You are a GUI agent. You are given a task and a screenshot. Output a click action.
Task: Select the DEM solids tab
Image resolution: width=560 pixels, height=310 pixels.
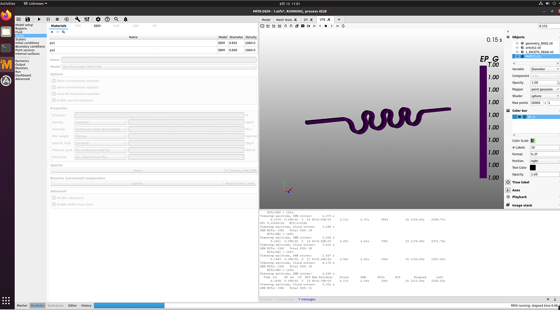point(97,26)
